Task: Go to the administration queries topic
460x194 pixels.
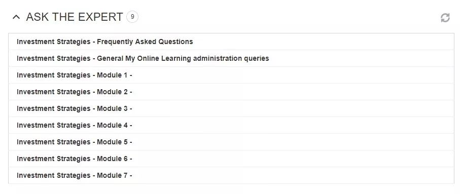Action: (x=231, y=58)
